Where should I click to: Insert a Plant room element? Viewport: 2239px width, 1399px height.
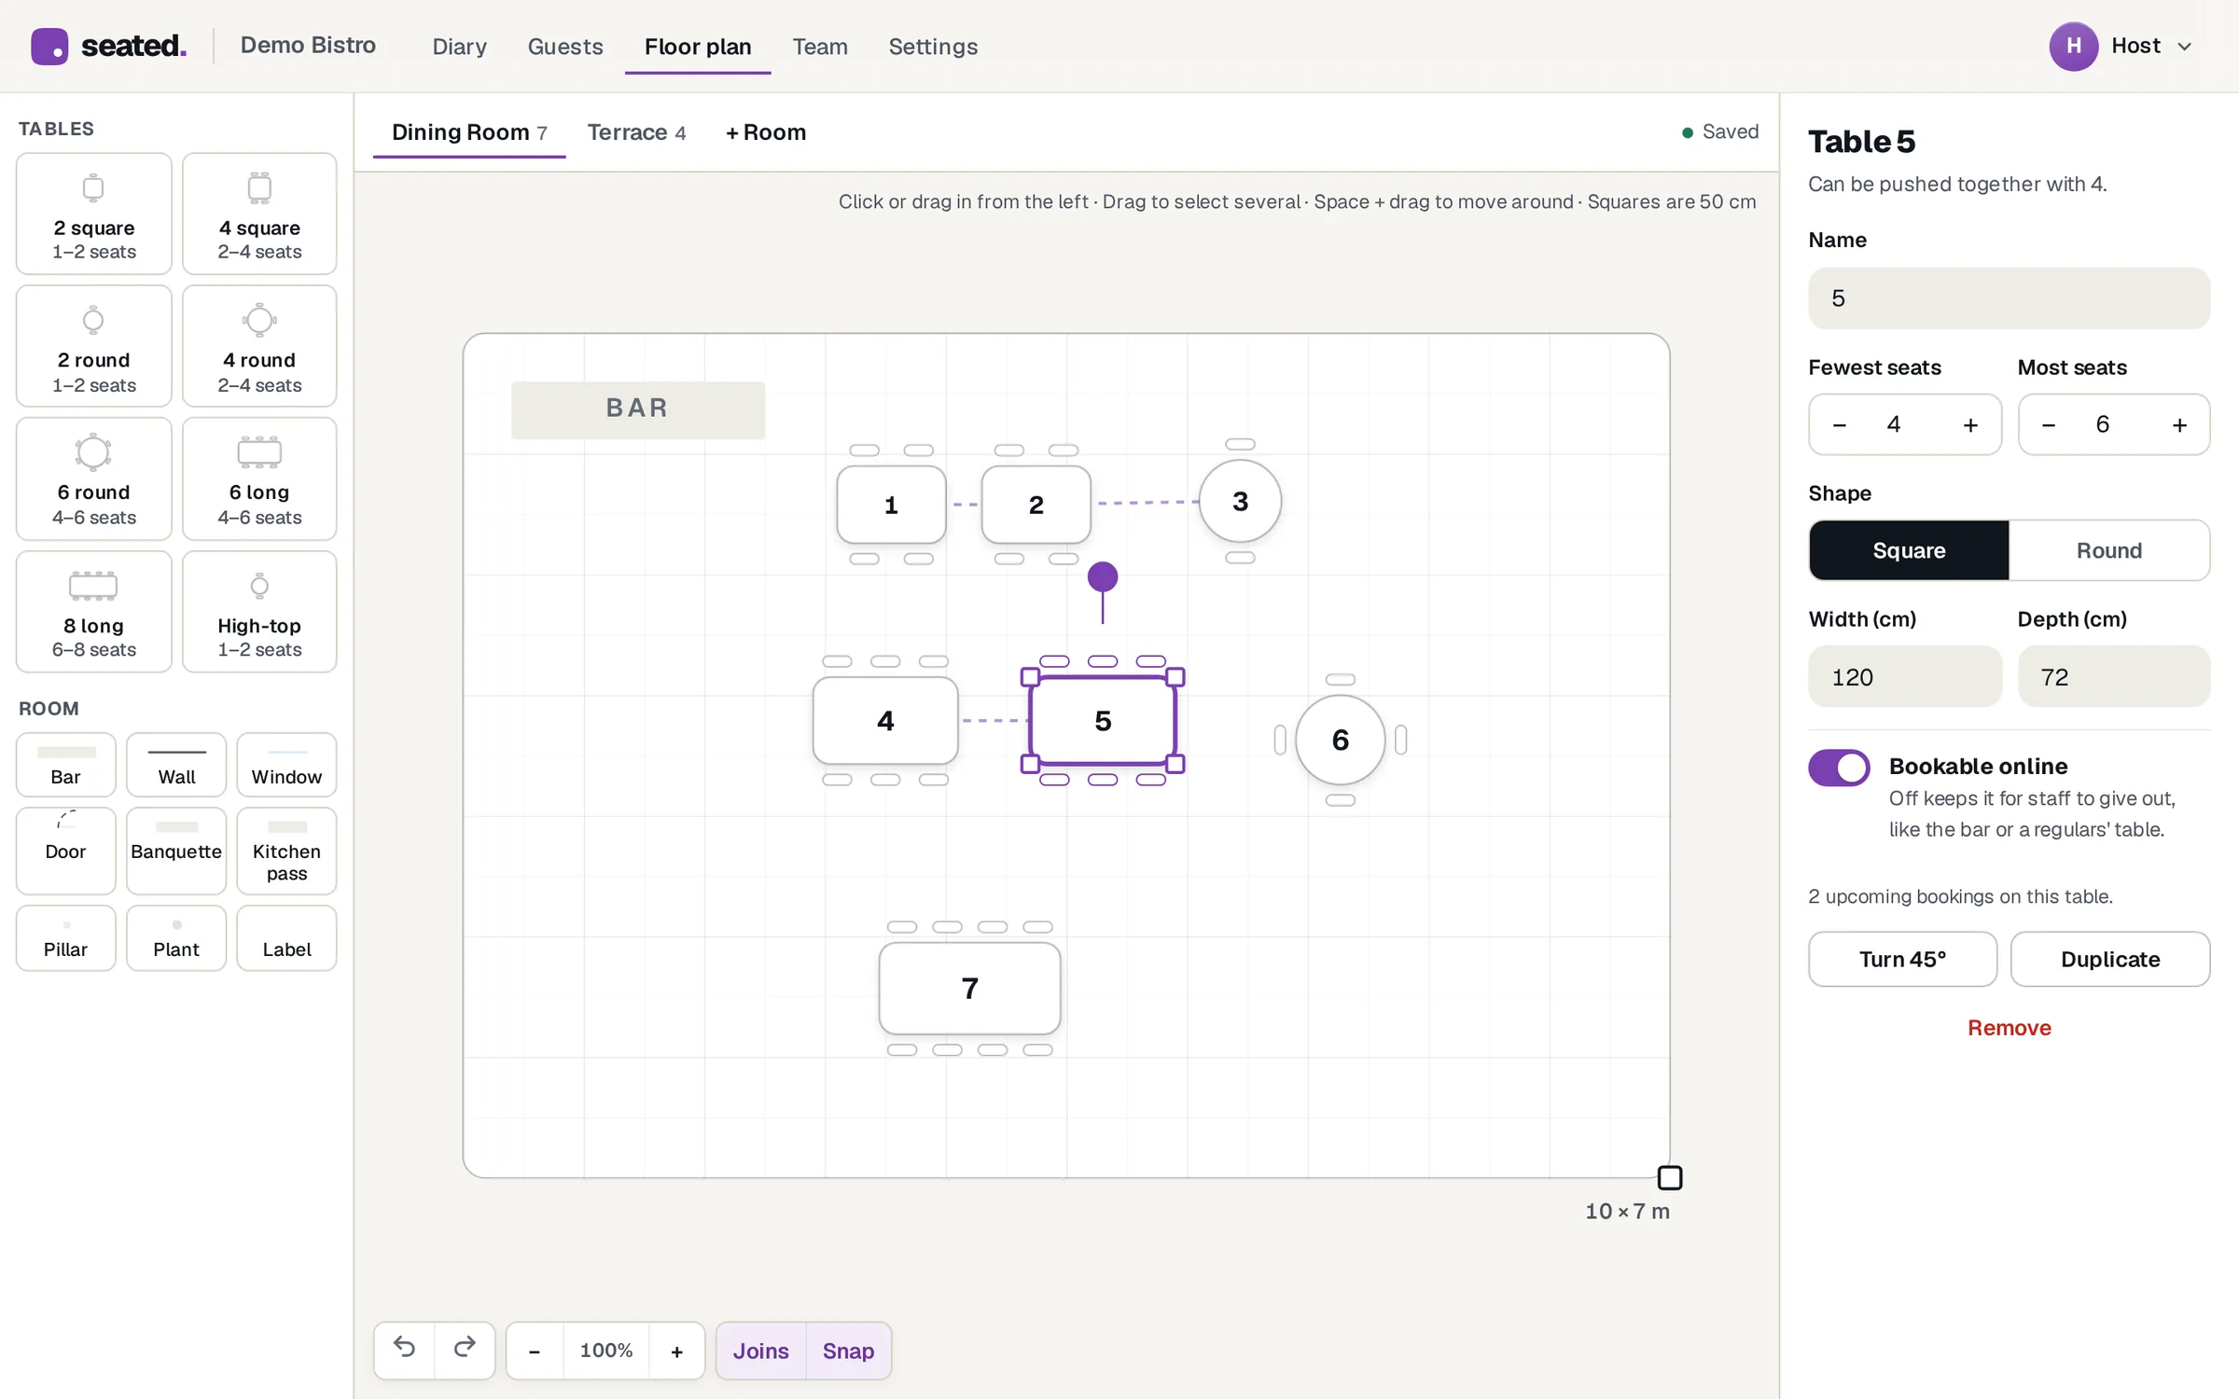pos(176,938)
